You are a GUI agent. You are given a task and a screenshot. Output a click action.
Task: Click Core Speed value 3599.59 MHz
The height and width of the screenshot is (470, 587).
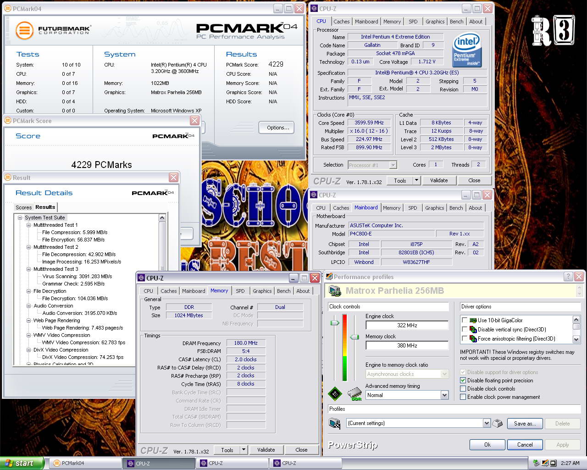coord(369,123)
